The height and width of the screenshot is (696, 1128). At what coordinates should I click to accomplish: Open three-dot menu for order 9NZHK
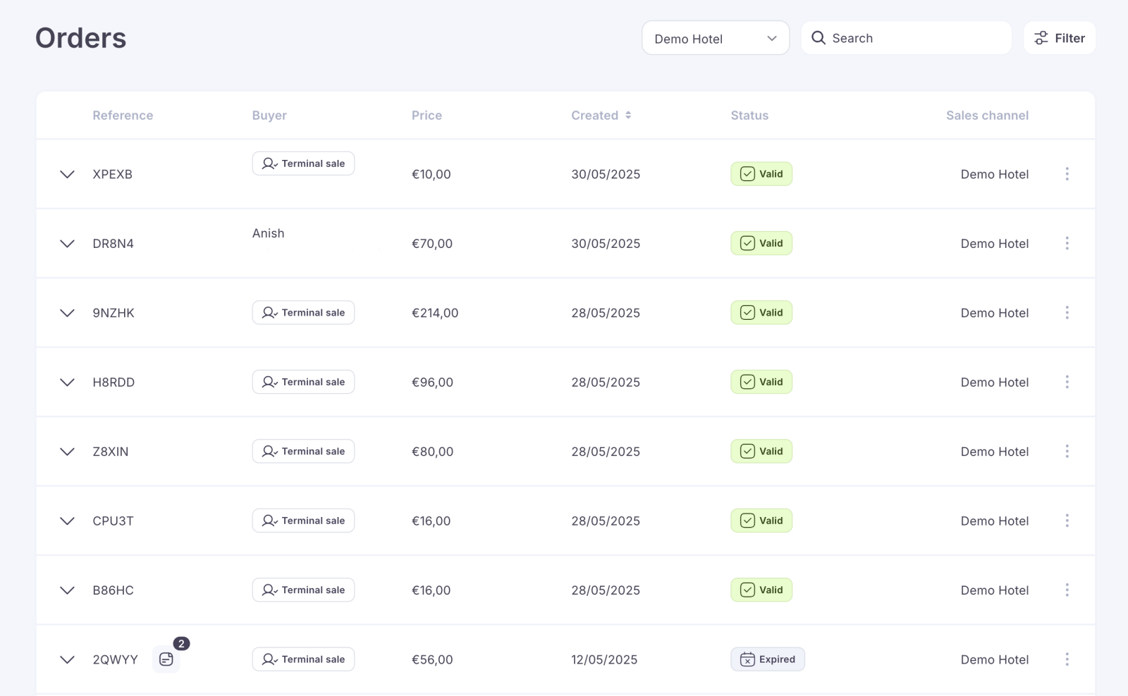1067,313
